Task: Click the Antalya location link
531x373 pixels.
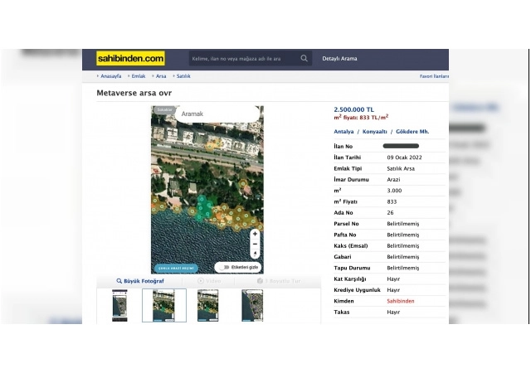Action: (x=343, y=132)
